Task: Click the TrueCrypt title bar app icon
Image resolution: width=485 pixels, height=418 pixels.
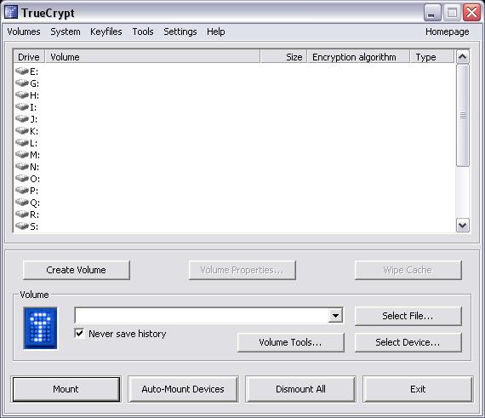Action: pos(11,12)
